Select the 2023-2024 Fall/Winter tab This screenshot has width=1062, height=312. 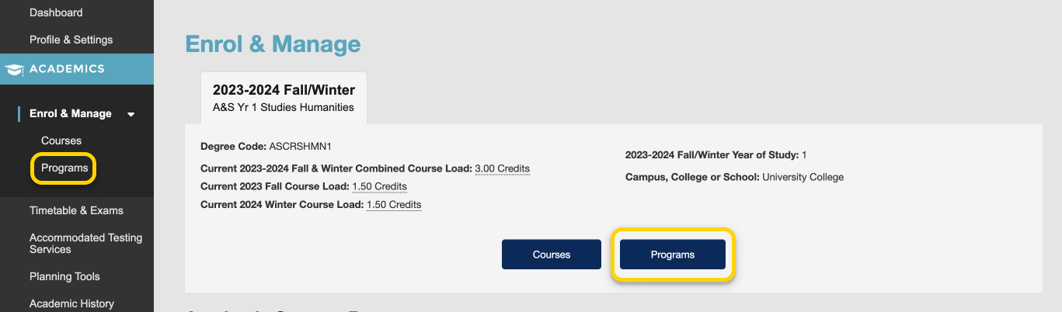point(284,98)
